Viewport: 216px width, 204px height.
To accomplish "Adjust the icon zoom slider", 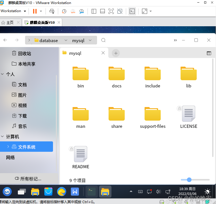I will pyautogui.click(x=189, y=180).
